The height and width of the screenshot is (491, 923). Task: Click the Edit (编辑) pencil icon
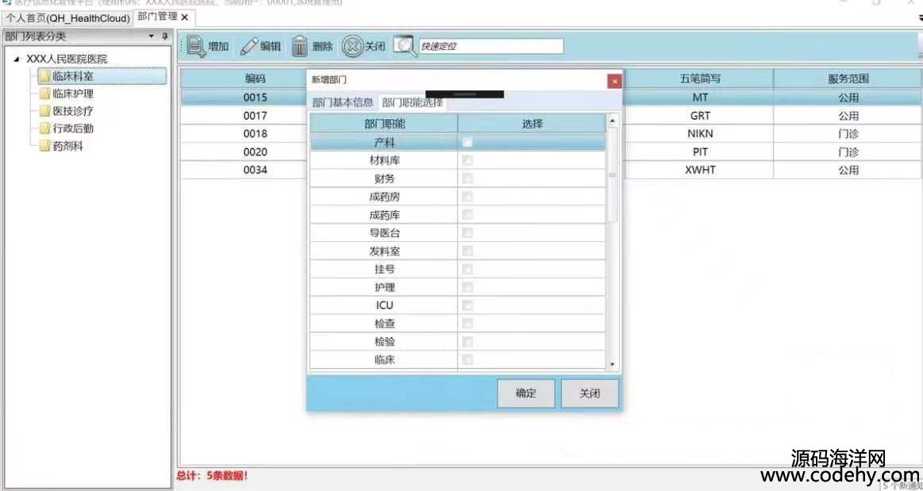[249, 47]
